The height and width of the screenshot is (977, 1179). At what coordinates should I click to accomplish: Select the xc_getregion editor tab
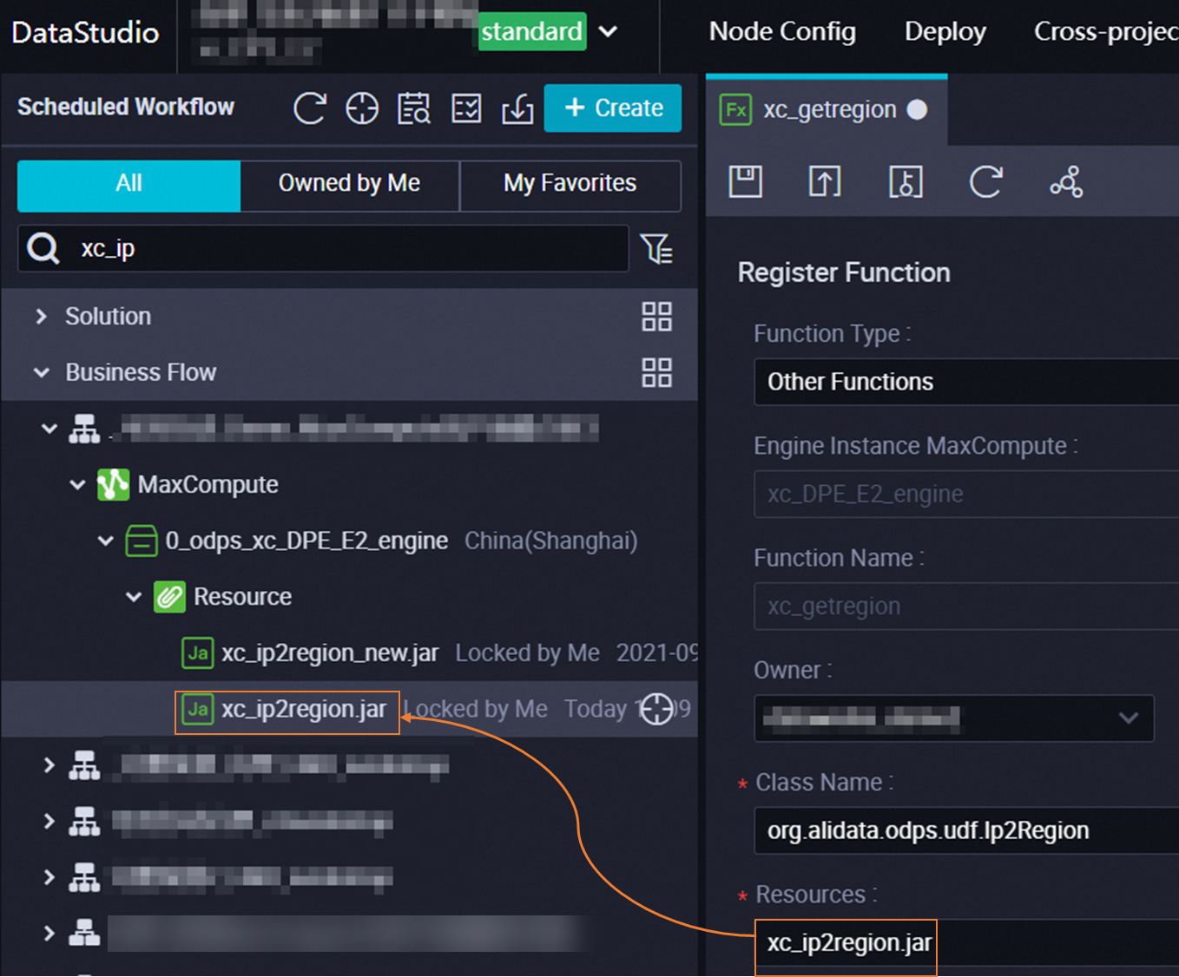[x=827, y=110]
